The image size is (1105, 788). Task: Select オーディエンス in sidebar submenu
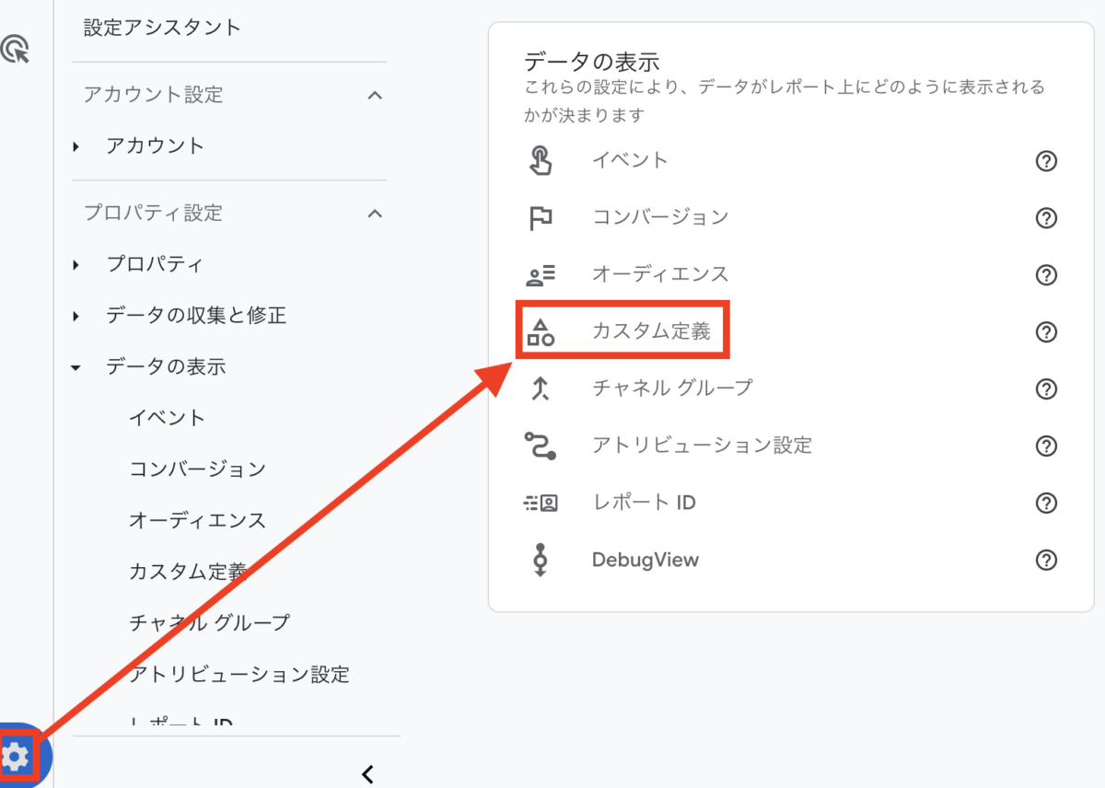197,520
